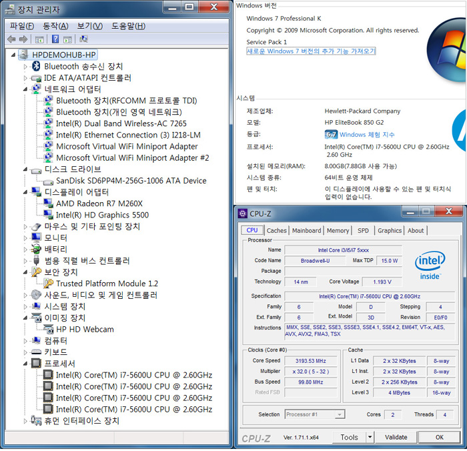Screen dimensions: 467x451
Task: Click the 모니터 category icon
Action: (x=36, y=238)
